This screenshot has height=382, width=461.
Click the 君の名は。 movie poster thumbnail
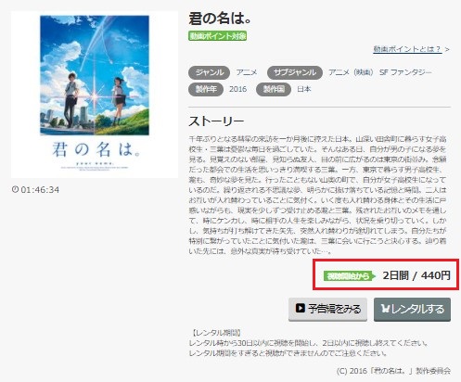pos(95,95)
